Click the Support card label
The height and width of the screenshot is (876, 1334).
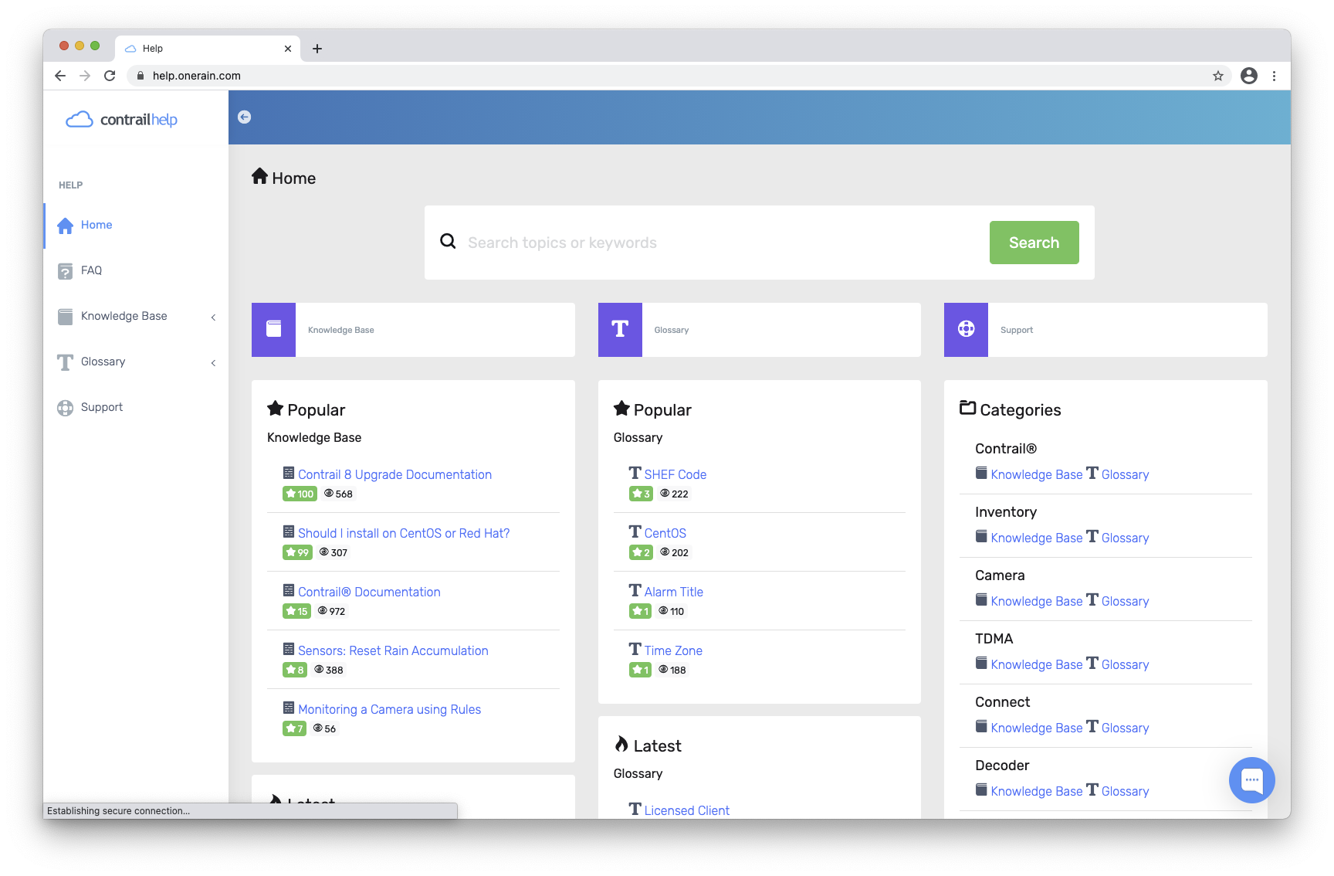point(1016,330)
